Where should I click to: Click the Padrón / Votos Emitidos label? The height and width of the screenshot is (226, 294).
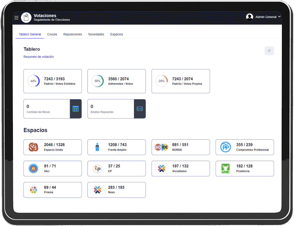tap(60, 84)
